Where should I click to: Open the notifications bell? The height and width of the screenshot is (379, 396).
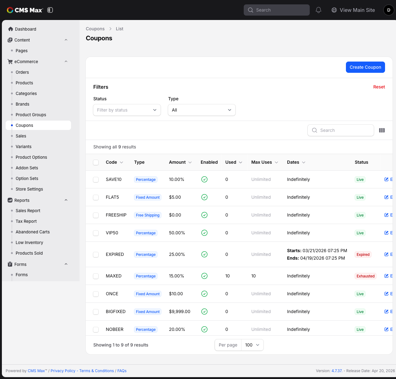[x=318, y=10]
